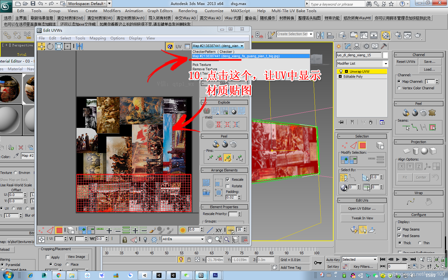Open the Graph Editors main menu

click(x=160, y=11)
